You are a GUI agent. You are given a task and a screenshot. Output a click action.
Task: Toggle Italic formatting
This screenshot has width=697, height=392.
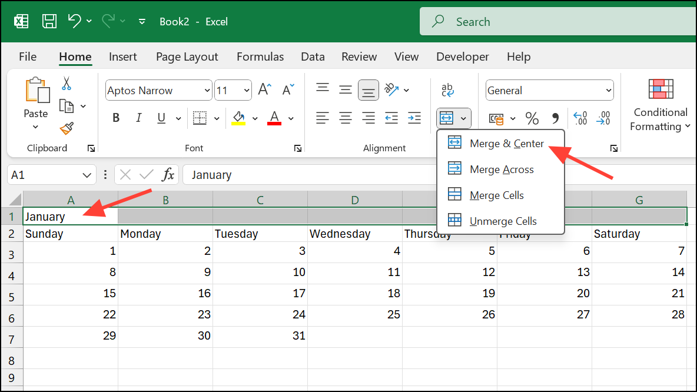pos(139,118)
